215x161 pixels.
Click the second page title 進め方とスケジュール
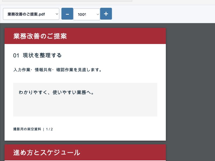click(x=46, y=153)
